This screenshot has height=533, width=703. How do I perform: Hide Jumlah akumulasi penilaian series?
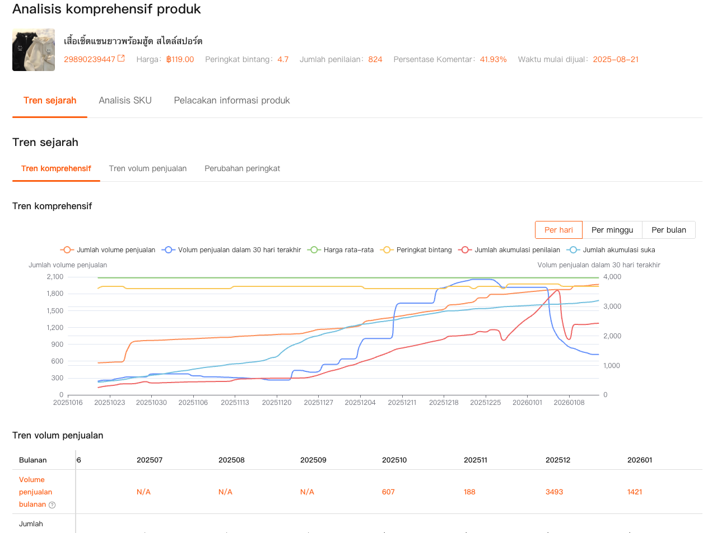click(x=509, y=250)
